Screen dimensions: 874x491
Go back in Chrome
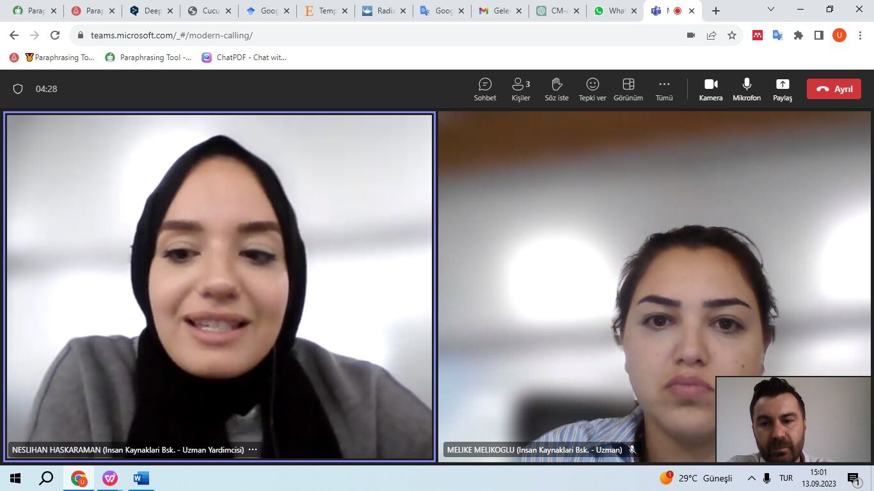(14, 35)
